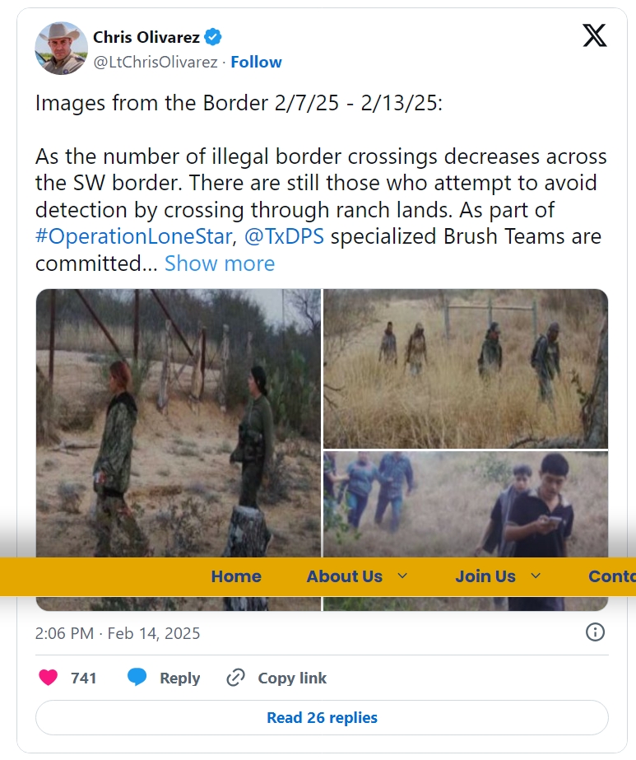Click the copy link chain icon
The width and height of the screenshot is (636, 760).
tap(236, 677)
